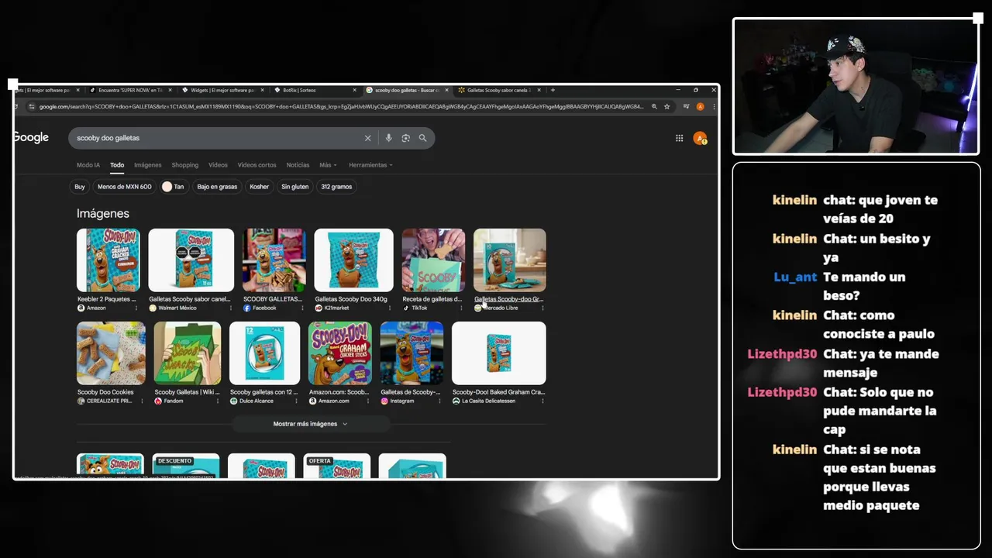The width and height of the screenshot is (992, 558).
Task: Click the magnifier search icon in the search box
Action: pos(422,138)
